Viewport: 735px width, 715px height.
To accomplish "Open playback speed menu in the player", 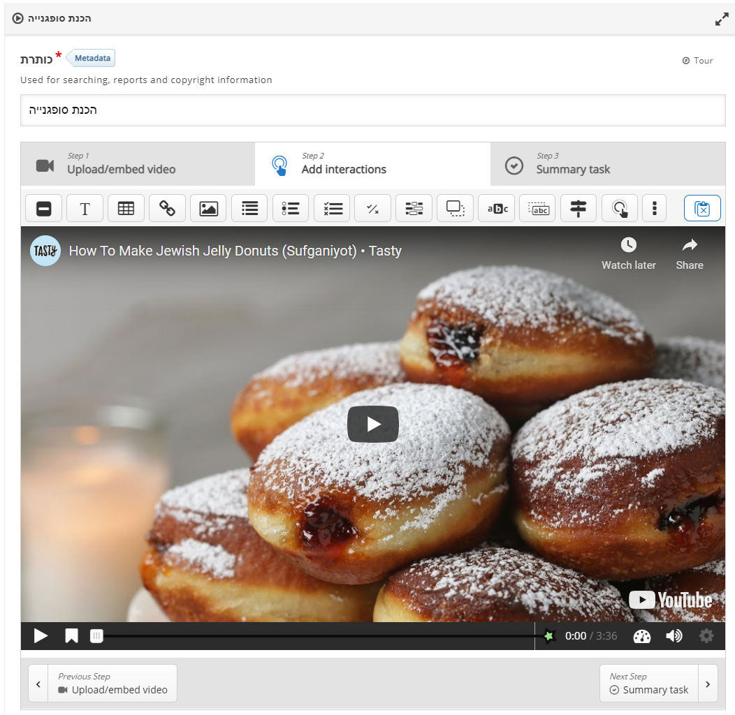I will point(641,636).
